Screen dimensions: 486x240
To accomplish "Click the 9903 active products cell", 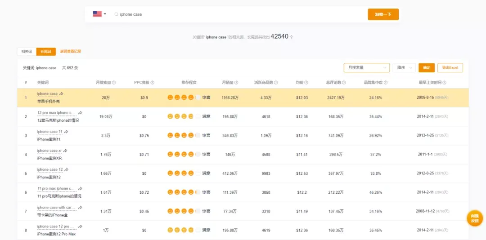I will coord(266,173).
